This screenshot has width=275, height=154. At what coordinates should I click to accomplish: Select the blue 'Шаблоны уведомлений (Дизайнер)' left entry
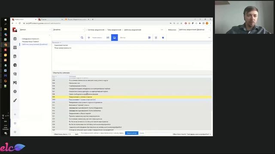pos(35,44)
